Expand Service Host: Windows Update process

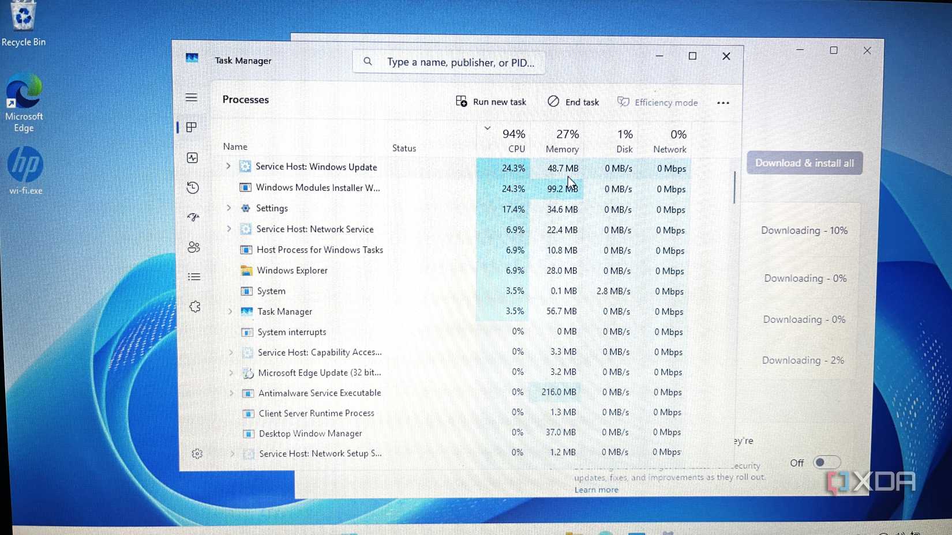[228, 166]
